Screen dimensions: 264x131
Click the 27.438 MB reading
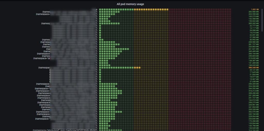coord(254,81)
